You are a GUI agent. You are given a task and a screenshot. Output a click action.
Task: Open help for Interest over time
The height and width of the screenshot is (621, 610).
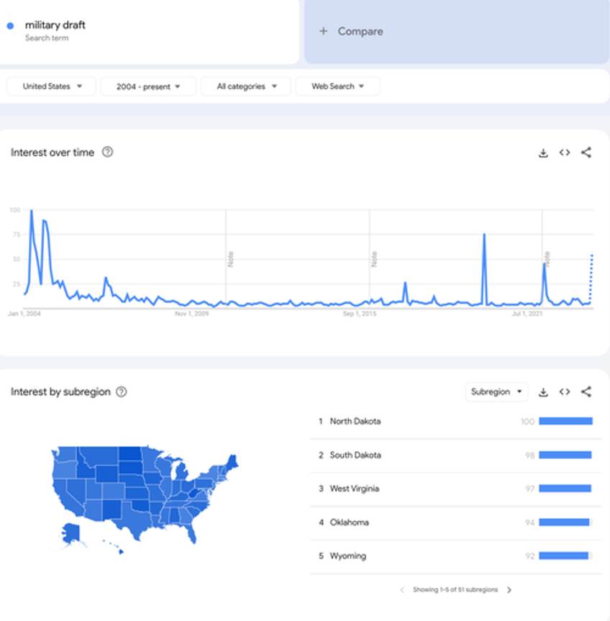point(107,152)
